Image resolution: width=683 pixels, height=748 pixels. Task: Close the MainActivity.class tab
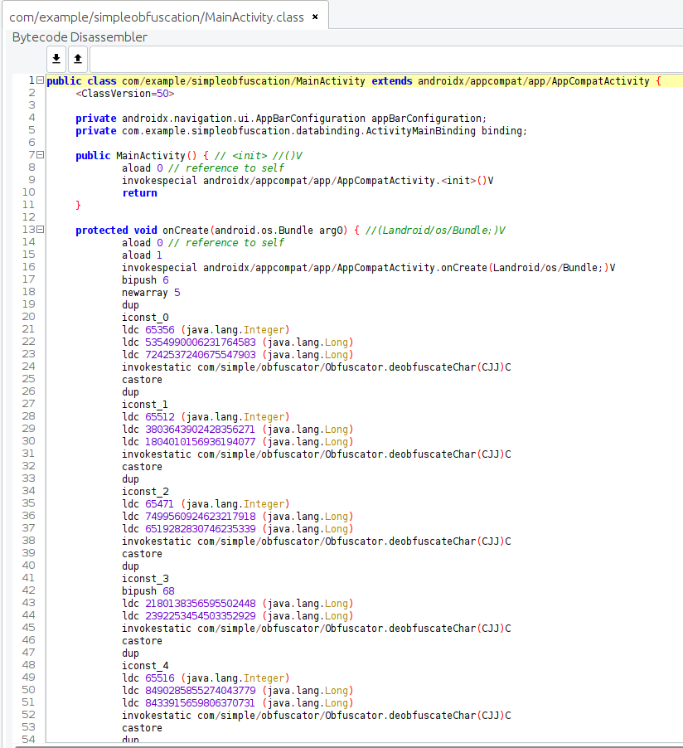tap(315, 17)
